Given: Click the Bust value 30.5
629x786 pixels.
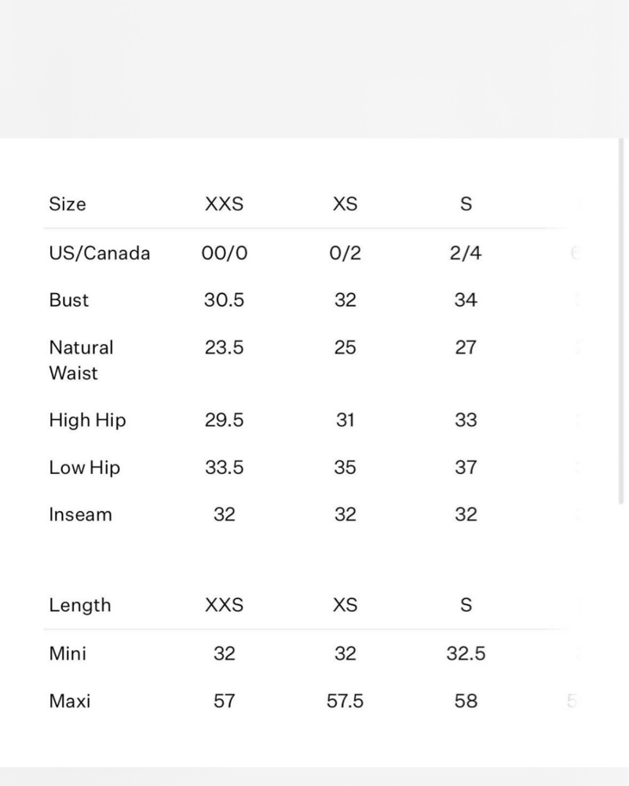Looking at the screenshot, I should click(224, 299).
